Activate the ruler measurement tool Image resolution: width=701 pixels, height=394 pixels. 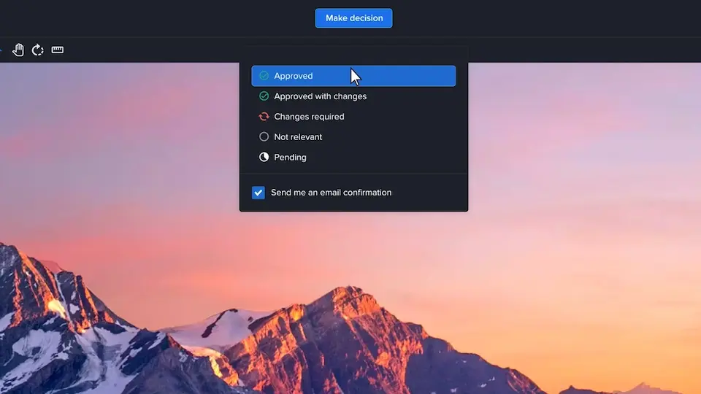click(58, 50)
